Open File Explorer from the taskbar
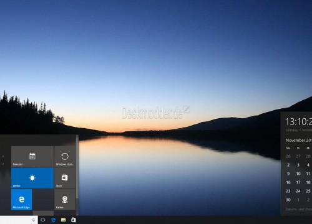Viewport: 312px width, 224px height. (x=63, y=220)
